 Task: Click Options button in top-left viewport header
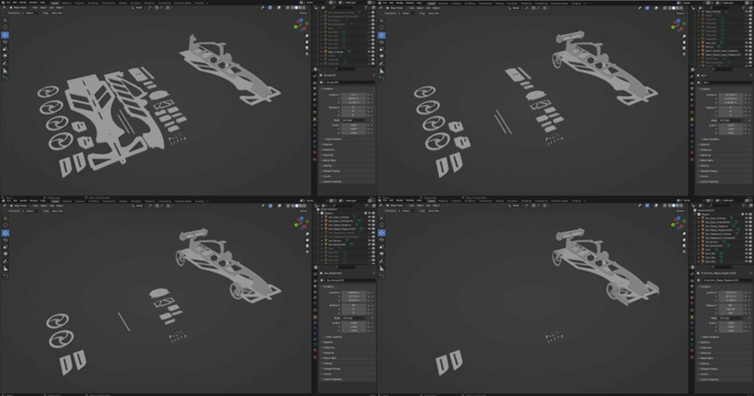pyautogui.click(x=304, y=14)
